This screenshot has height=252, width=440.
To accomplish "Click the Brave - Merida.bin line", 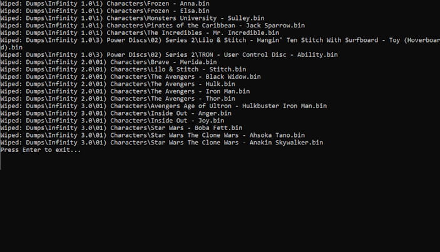I will pyautogui.click(x=108, y=62).
